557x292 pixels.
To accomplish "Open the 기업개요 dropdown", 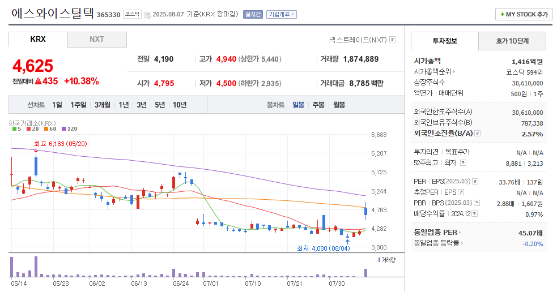I will click(x=282, y=15).
